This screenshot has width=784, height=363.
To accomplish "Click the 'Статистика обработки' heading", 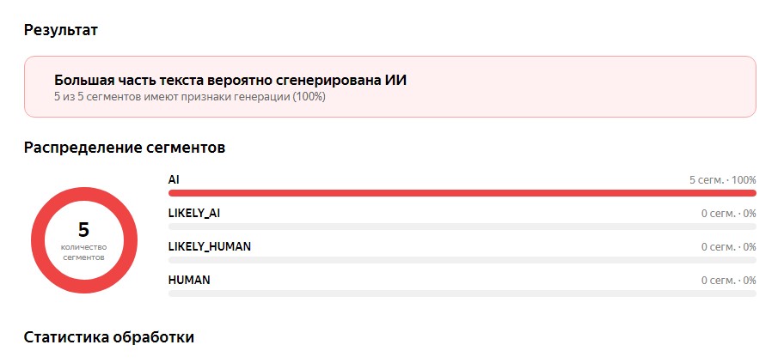I will coord(109,337).
